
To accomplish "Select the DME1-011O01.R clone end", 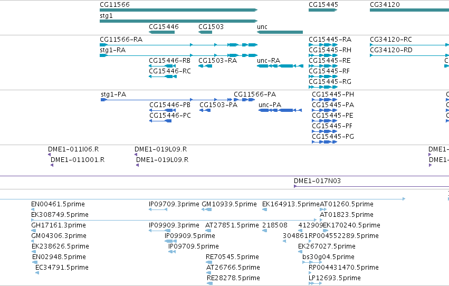I will 52,165.
